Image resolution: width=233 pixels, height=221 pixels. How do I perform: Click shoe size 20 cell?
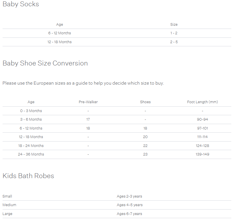[145, 137]
